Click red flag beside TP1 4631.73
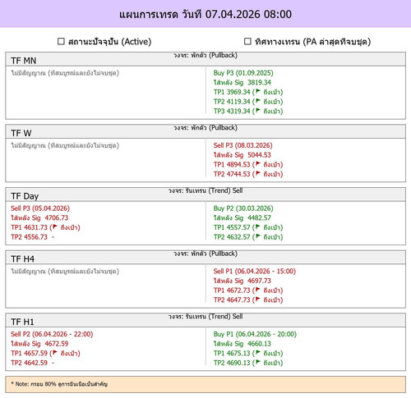 [55, 226]
